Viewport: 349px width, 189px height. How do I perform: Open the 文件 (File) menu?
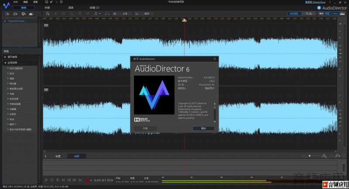15,2
